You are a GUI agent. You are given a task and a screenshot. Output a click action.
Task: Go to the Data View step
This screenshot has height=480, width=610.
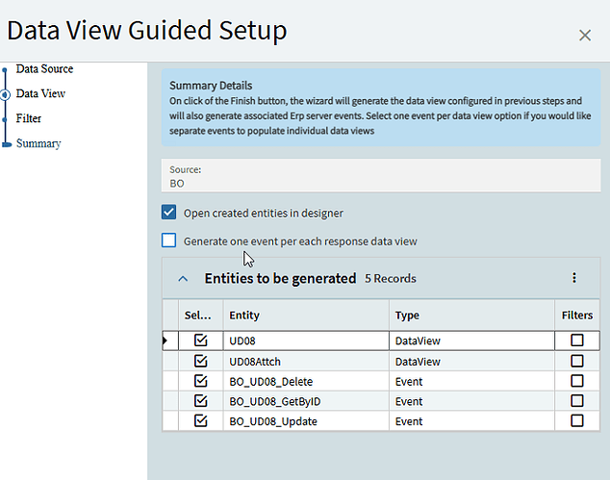(40, 94)
